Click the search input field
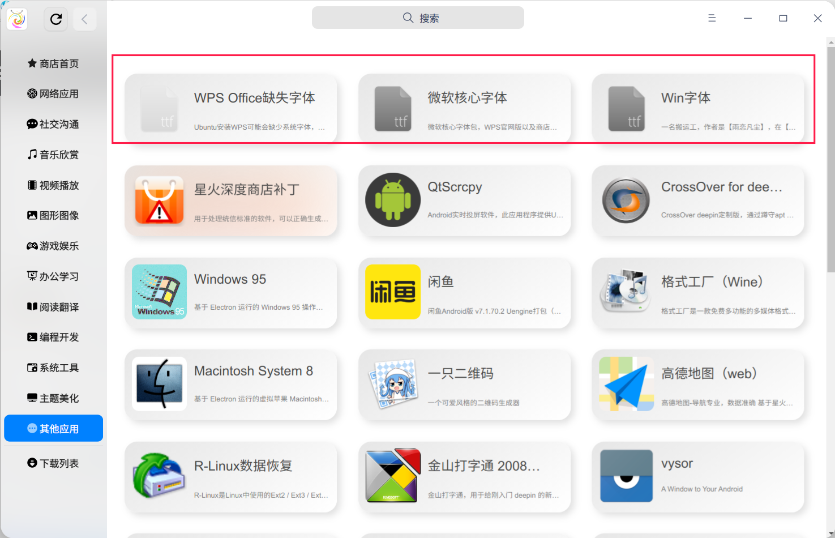The image size is (835, 538). 417,18
